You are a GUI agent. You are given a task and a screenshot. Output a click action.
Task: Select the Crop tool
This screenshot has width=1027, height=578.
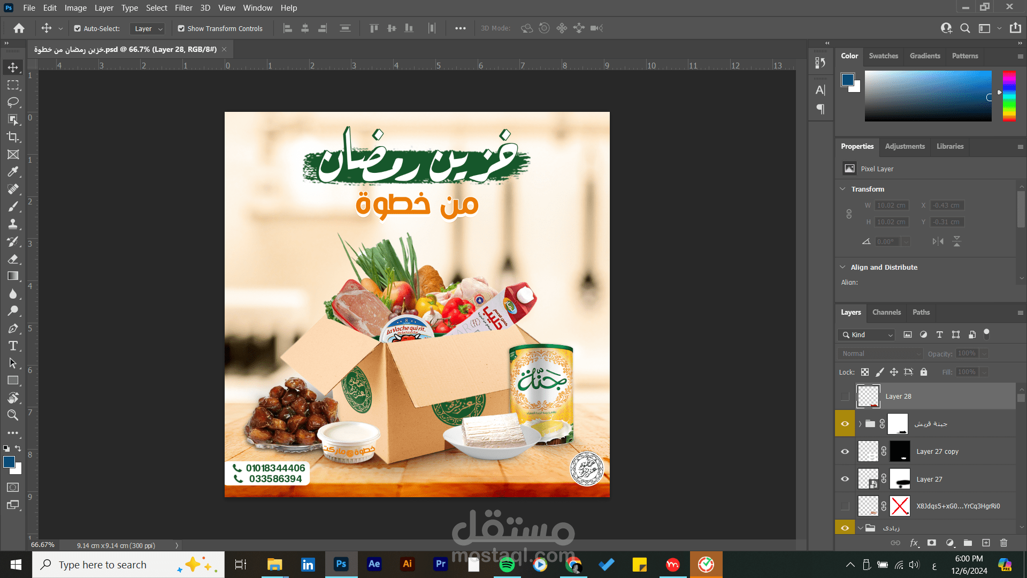click(13, 137)
